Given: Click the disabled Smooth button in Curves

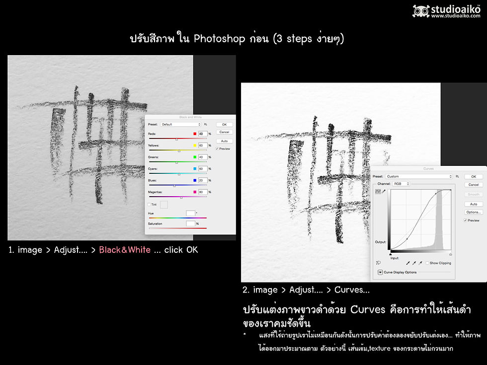Looking at the screenshot, I should coord(474,194).
